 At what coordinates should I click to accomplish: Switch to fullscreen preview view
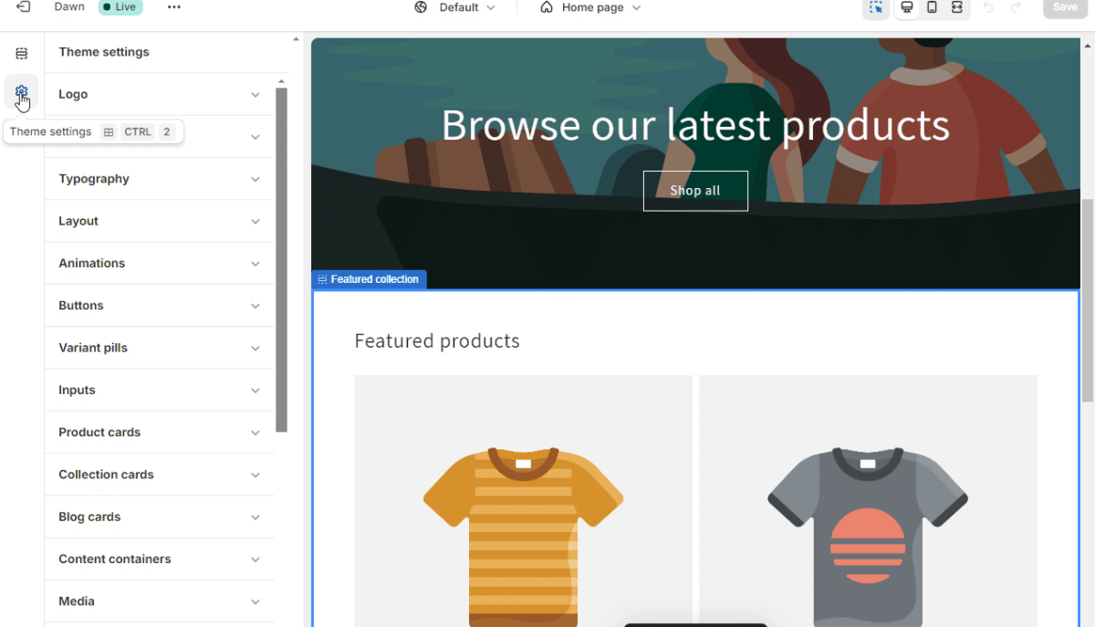click(956, 7)
